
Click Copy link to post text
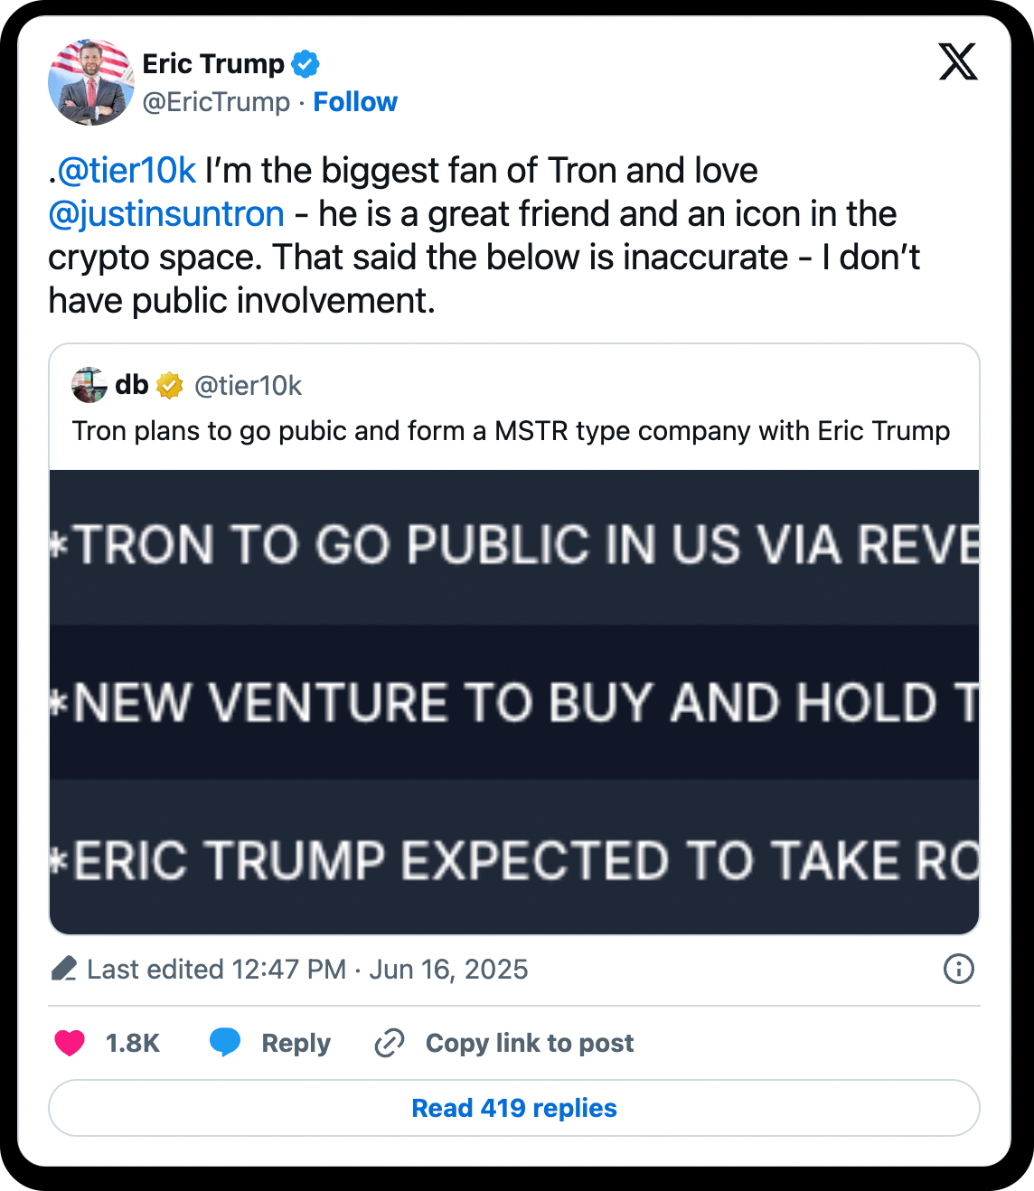530,1043
